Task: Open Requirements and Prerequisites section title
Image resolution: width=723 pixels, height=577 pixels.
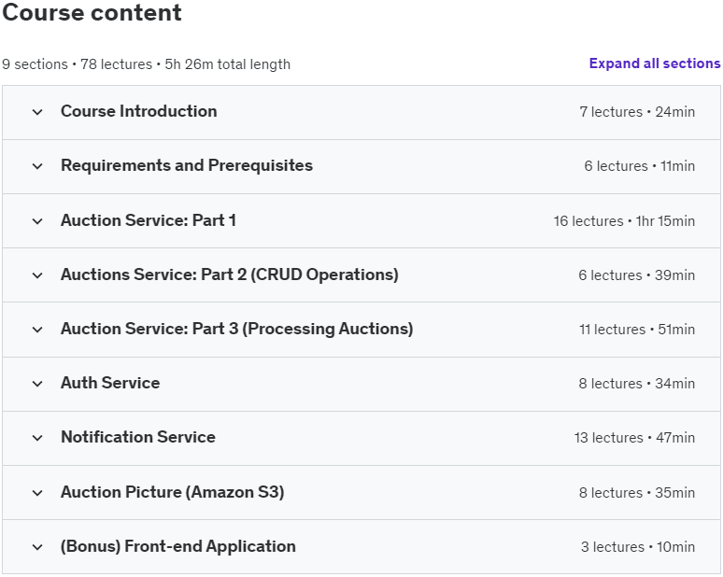Action: [187, 165]
